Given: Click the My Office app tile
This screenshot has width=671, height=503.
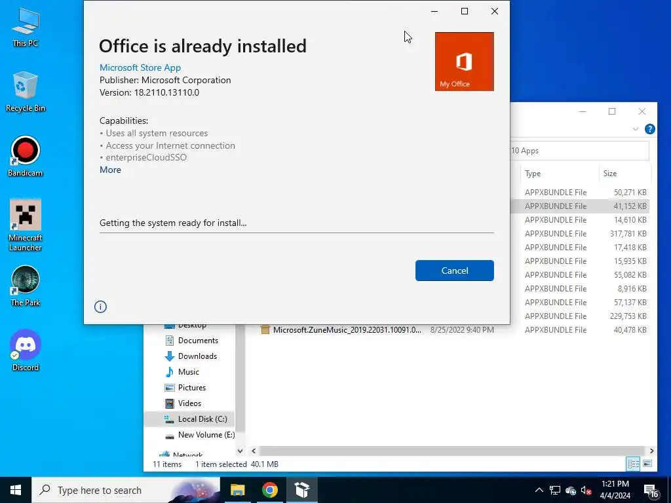Looking at the screenshot, I should (x=465, y=62).
